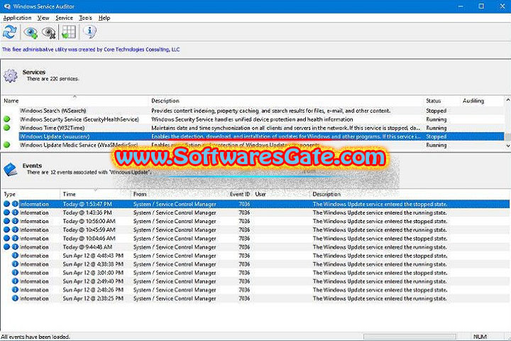Sort services by Auditing column header
This screenshot has width=511, height=341.
pyautogui.click(x=483, y=101)
